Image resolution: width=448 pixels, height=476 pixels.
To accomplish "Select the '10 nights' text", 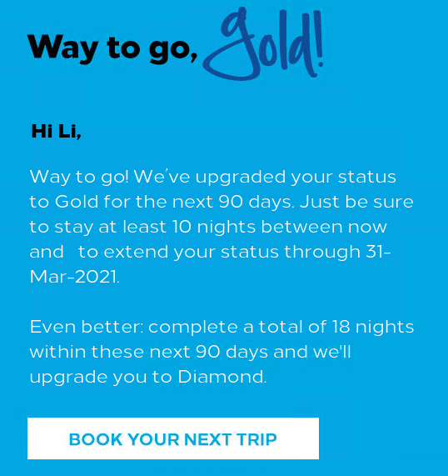I will coord(214,227).
